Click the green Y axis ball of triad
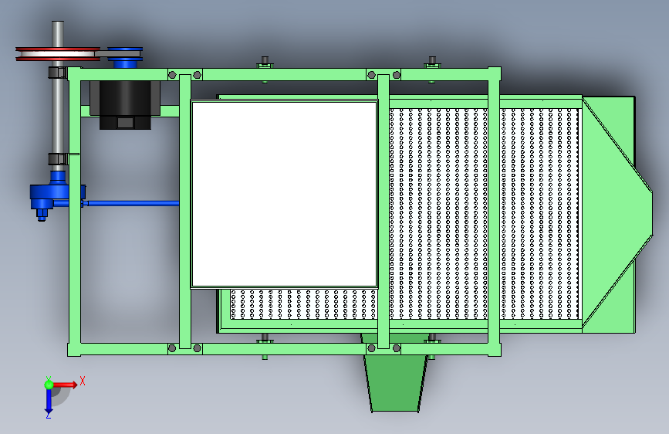The image size is (669, 434). tap(49, 385)
